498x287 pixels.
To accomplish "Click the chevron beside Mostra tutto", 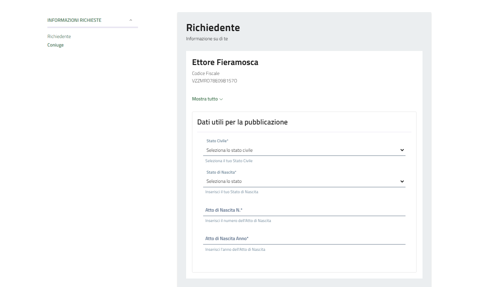I will [221, 99].
